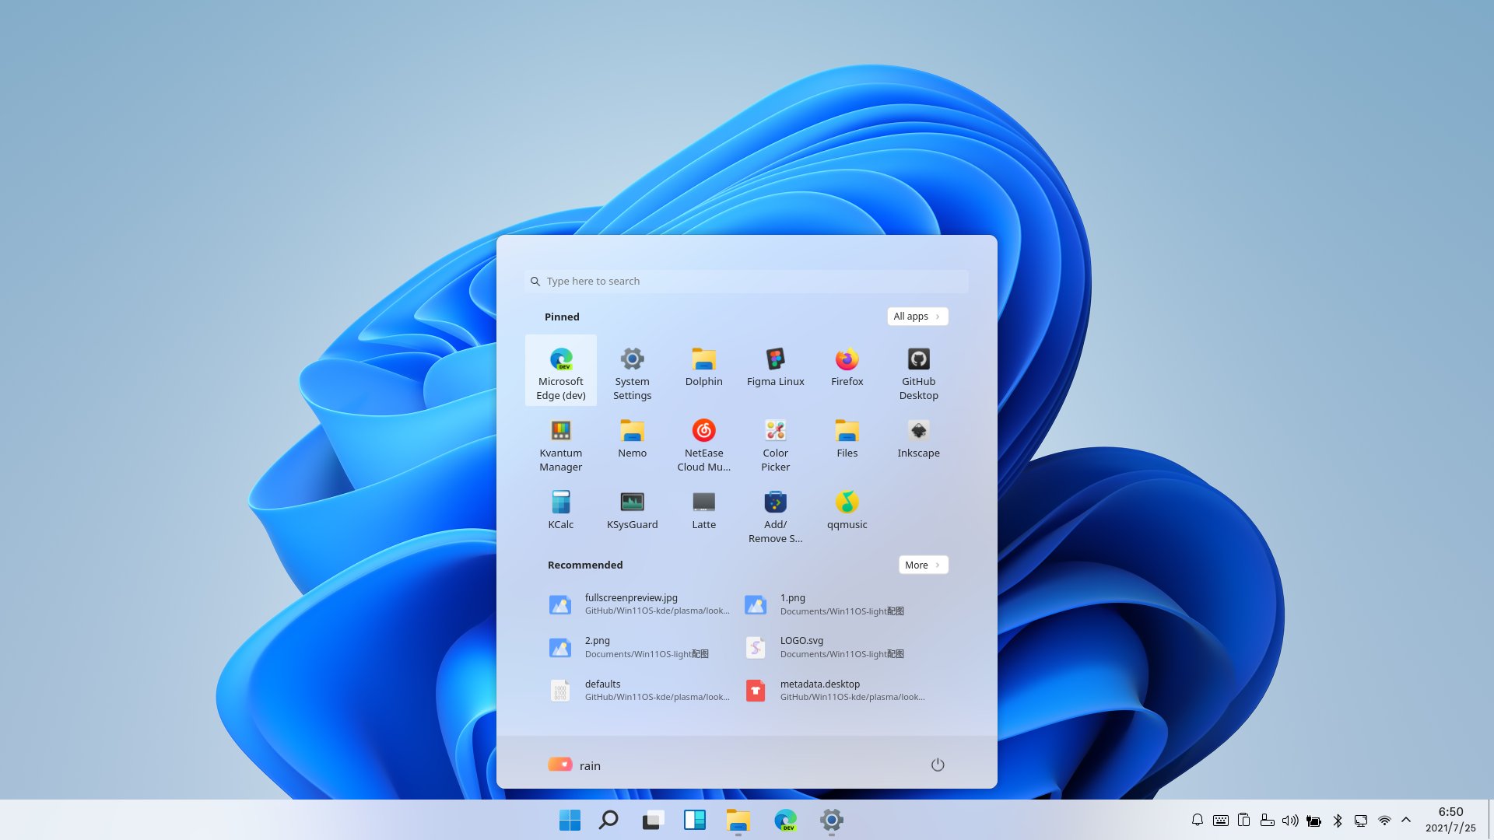Open GitHub Desktop pinned icon
The image size is (1494, 840).
click(x=918, y=370)
